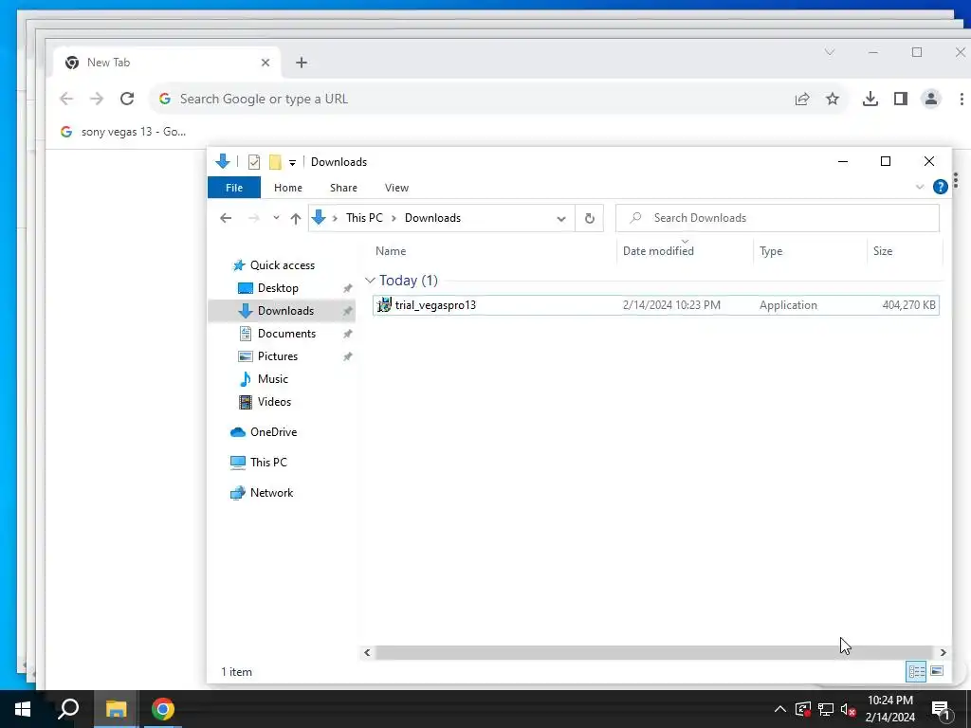Click the Explorer Forward navigation arrow
Screen dimensions: 971x728
coord(253,218)
